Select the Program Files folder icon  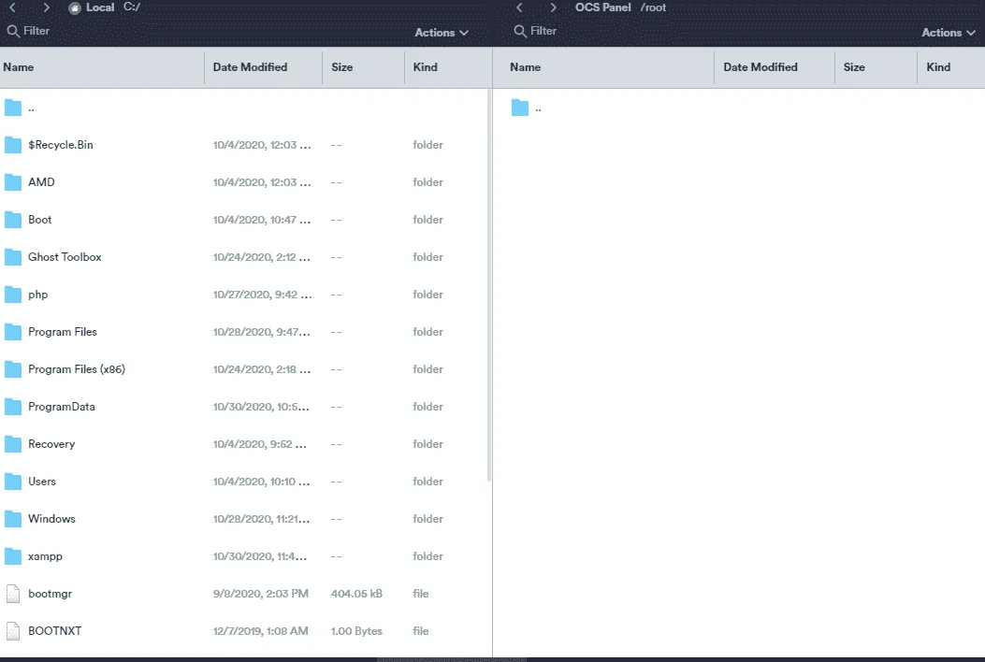point(13,332)
